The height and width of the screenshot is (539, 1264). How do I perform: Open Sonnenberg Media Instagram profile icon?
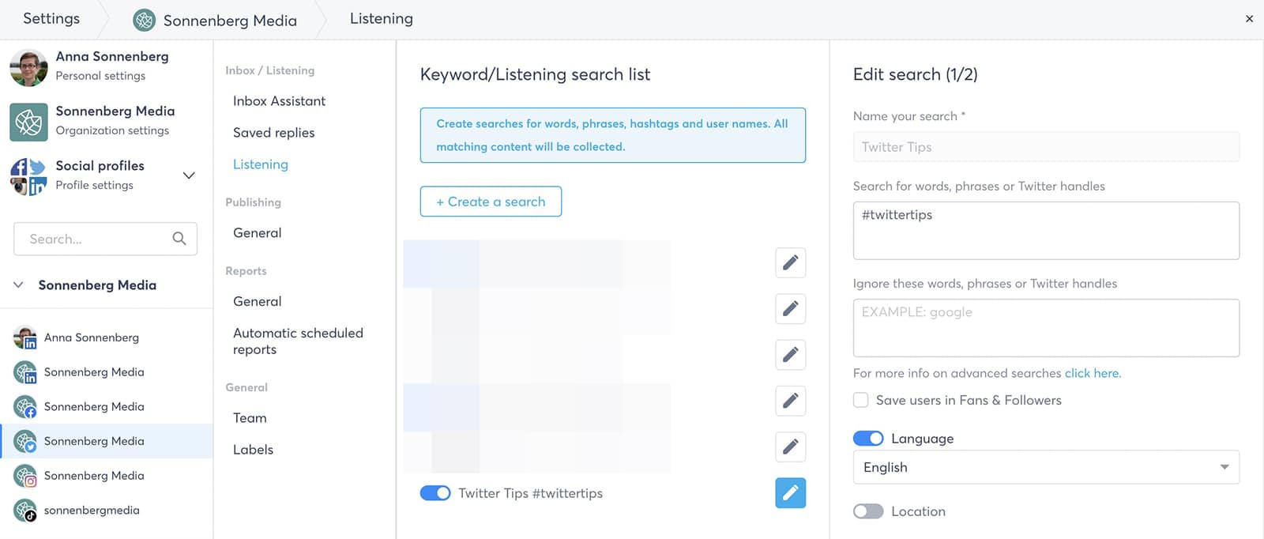click(25, 476)
